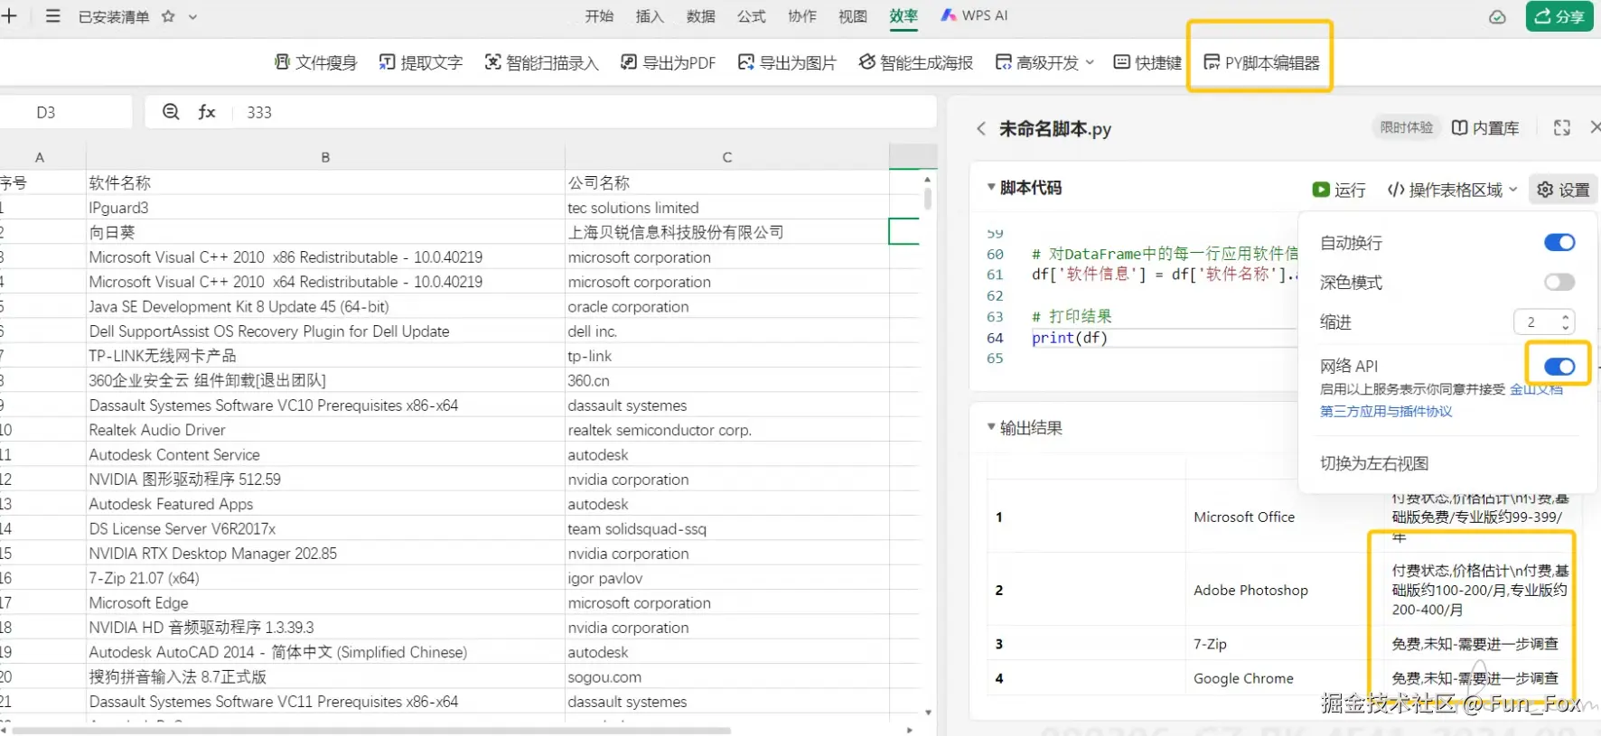Screen dimensions: 1601x736
Task: Select column B header
Action: [x=325, y=157]
